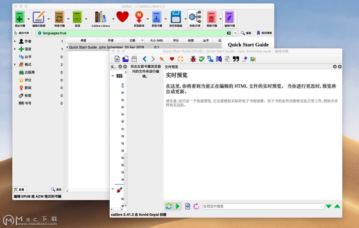
Task: Click new file icon in editor toolbar
Action: tap(117, 59)
